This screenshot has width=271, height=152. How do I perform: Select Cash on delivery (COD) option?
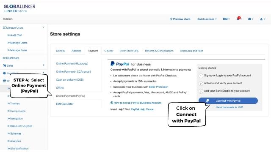(x=70, y=80)
